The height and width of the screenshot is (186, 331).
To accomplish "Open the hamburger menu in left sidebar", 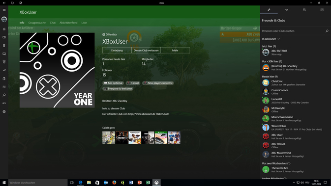I will click(4, 10).
